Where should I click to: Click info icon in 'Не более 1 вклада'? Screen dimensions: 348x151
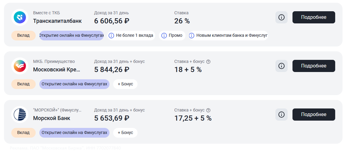pyautogui.click(x=111, y=36)
